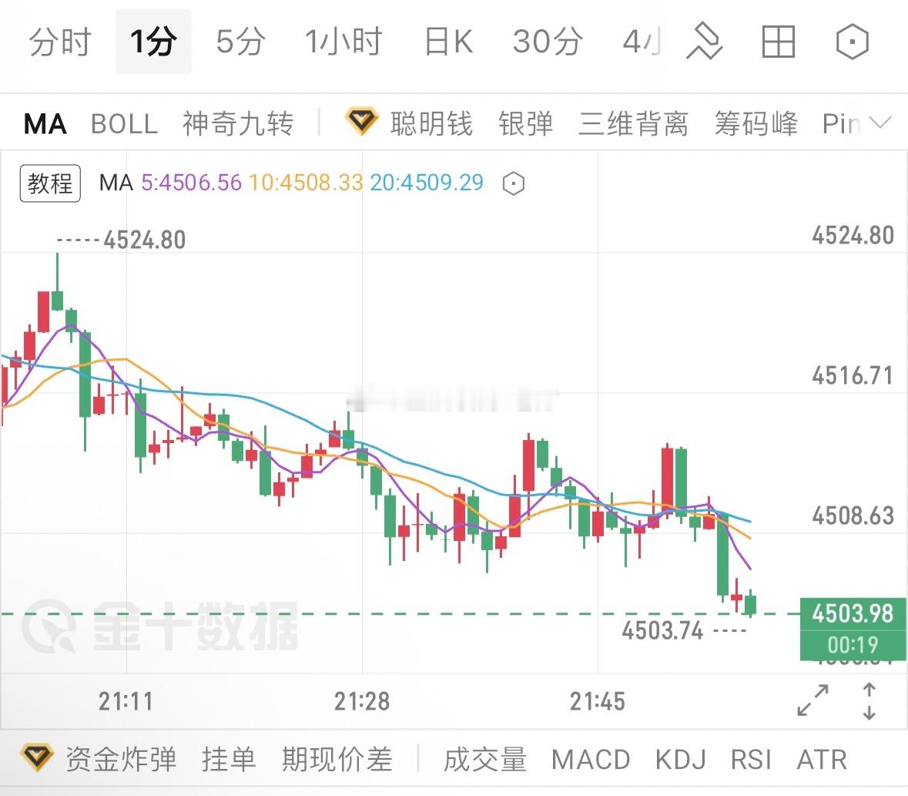The image size is (908, 796).
Task: Click the low marker 4503.74
Action: click(x=662, y=630)
